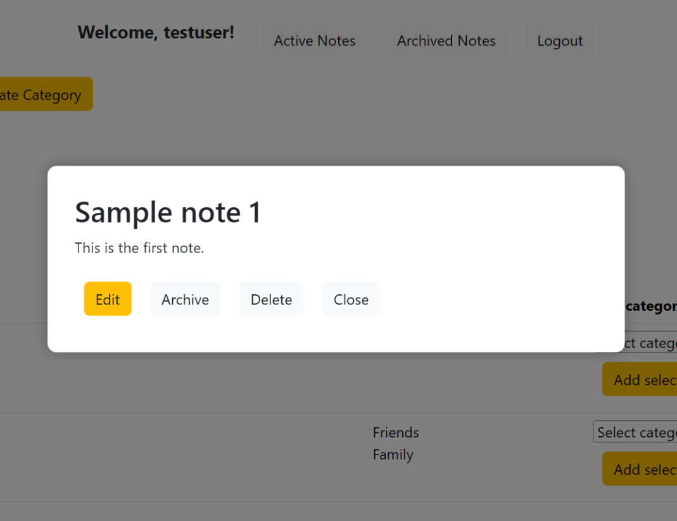Viewport: 677px width, 521px height.
Task: Open the Active Notes tab
Action: tap(314, 41)
